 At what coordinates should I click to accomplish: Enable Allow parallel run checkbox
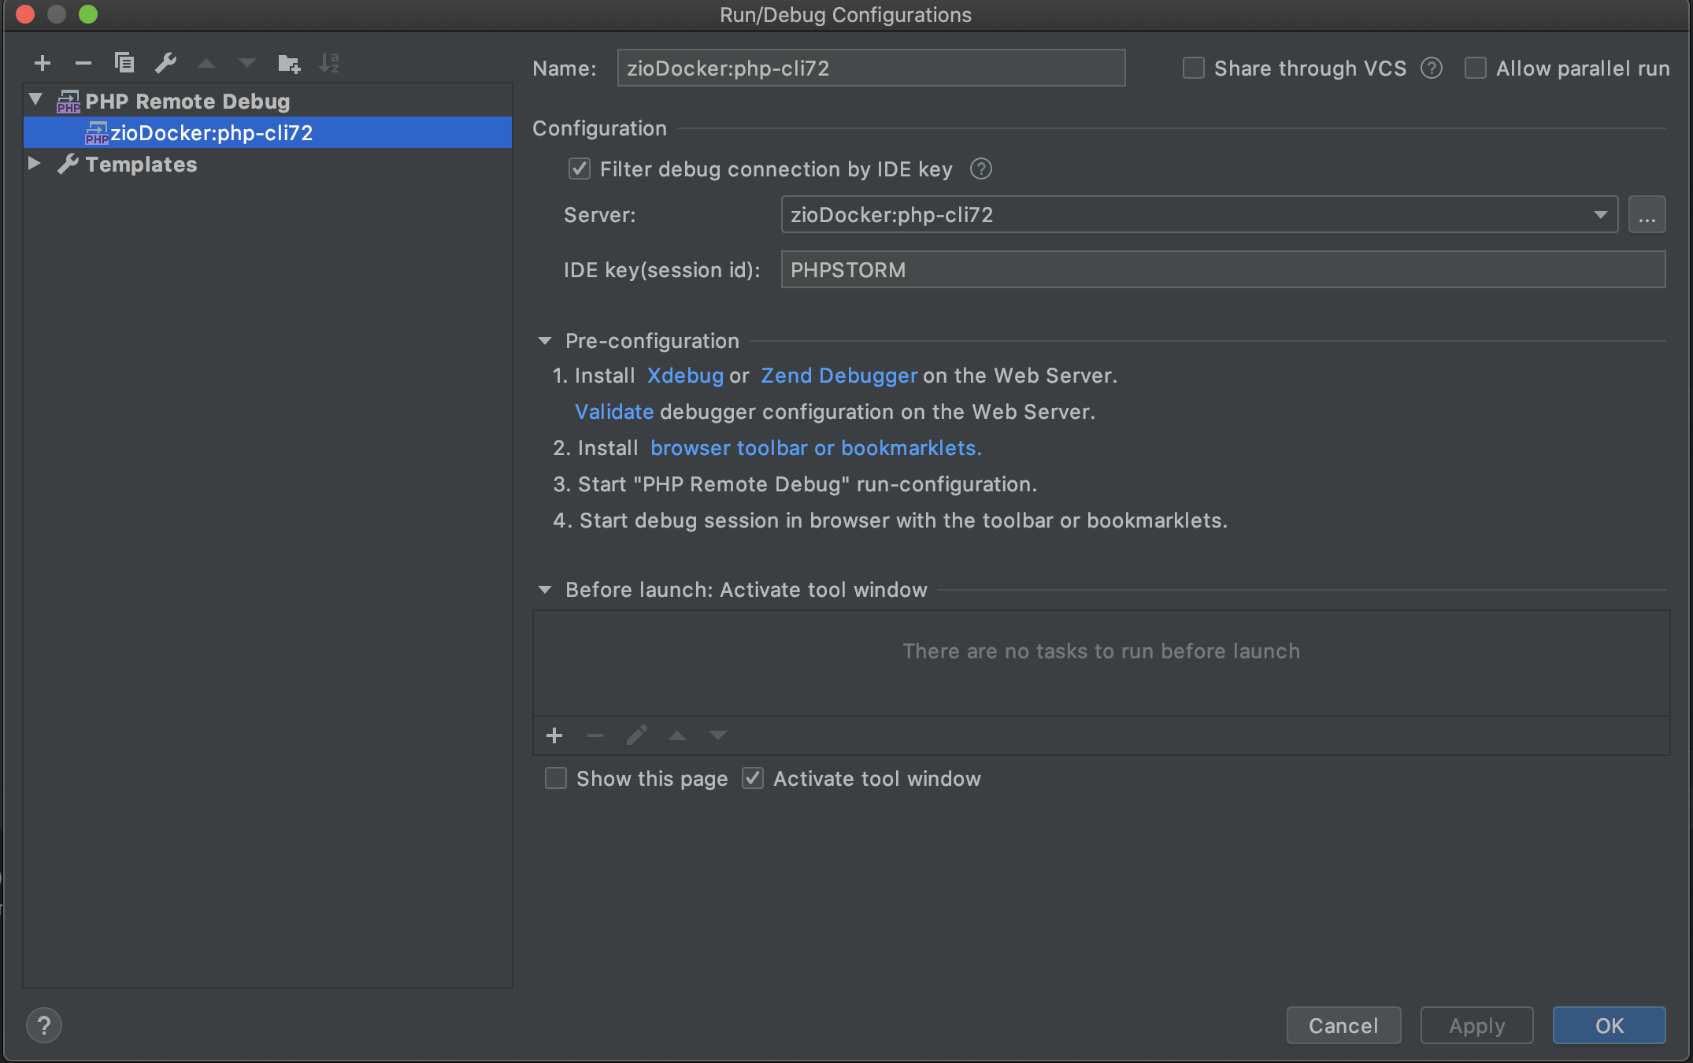point(1475,69)
